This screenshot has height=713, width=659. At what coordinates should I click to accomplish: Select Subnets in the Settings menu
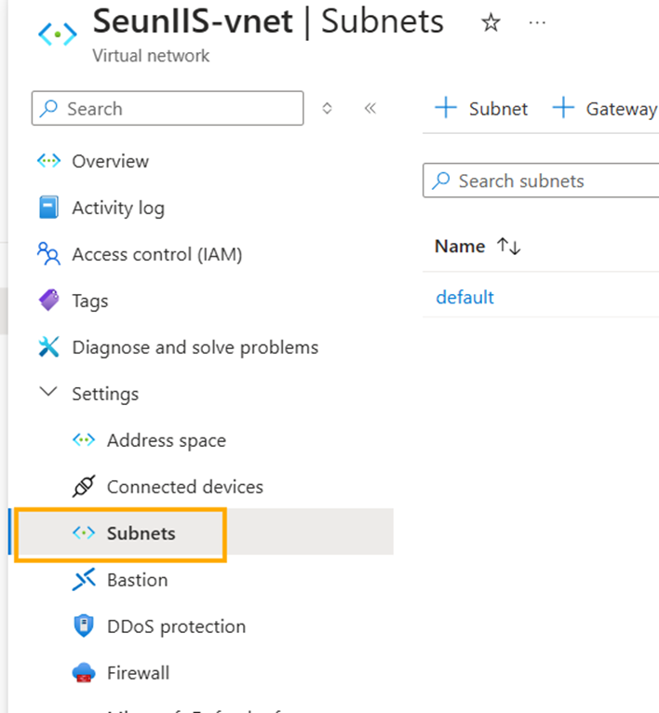click(141, 533)
